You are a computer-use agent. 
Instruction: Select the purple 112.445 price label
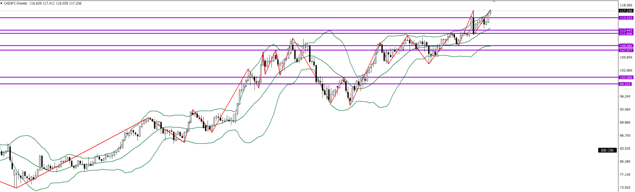coord(626,30)
